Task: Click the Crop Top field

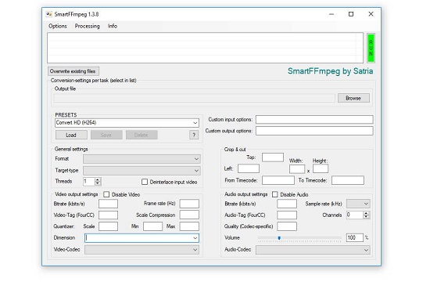Action: click(273, 157)
